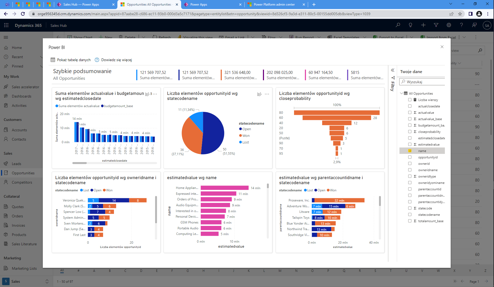
Task: Click the SA user account avatar
Action: tap(487, 26)
